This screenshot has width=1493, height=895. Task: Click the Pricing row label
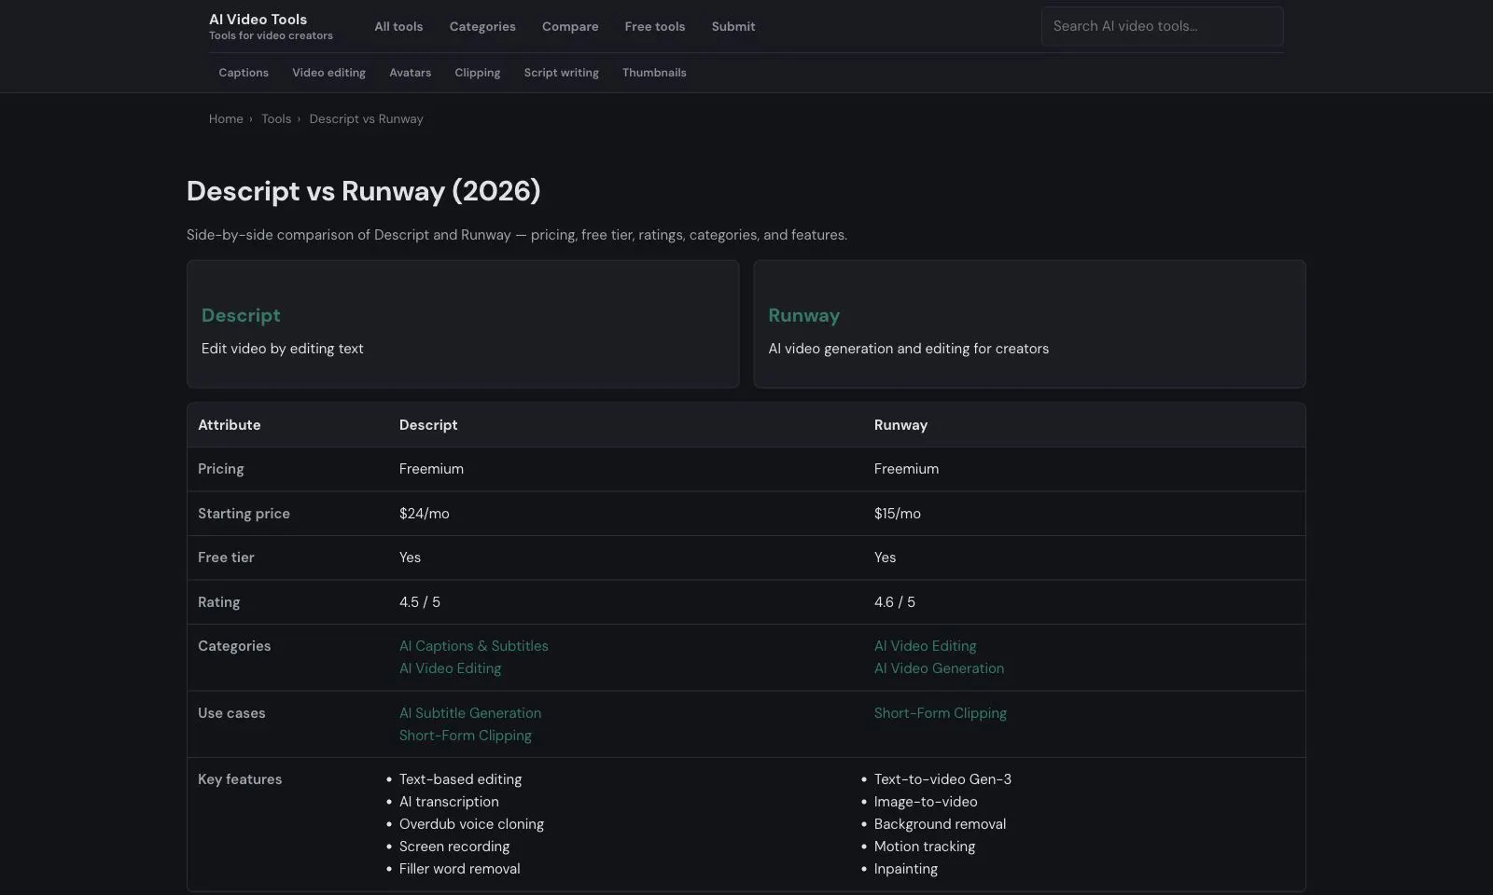pyautogui.click(x=221, y=469)
